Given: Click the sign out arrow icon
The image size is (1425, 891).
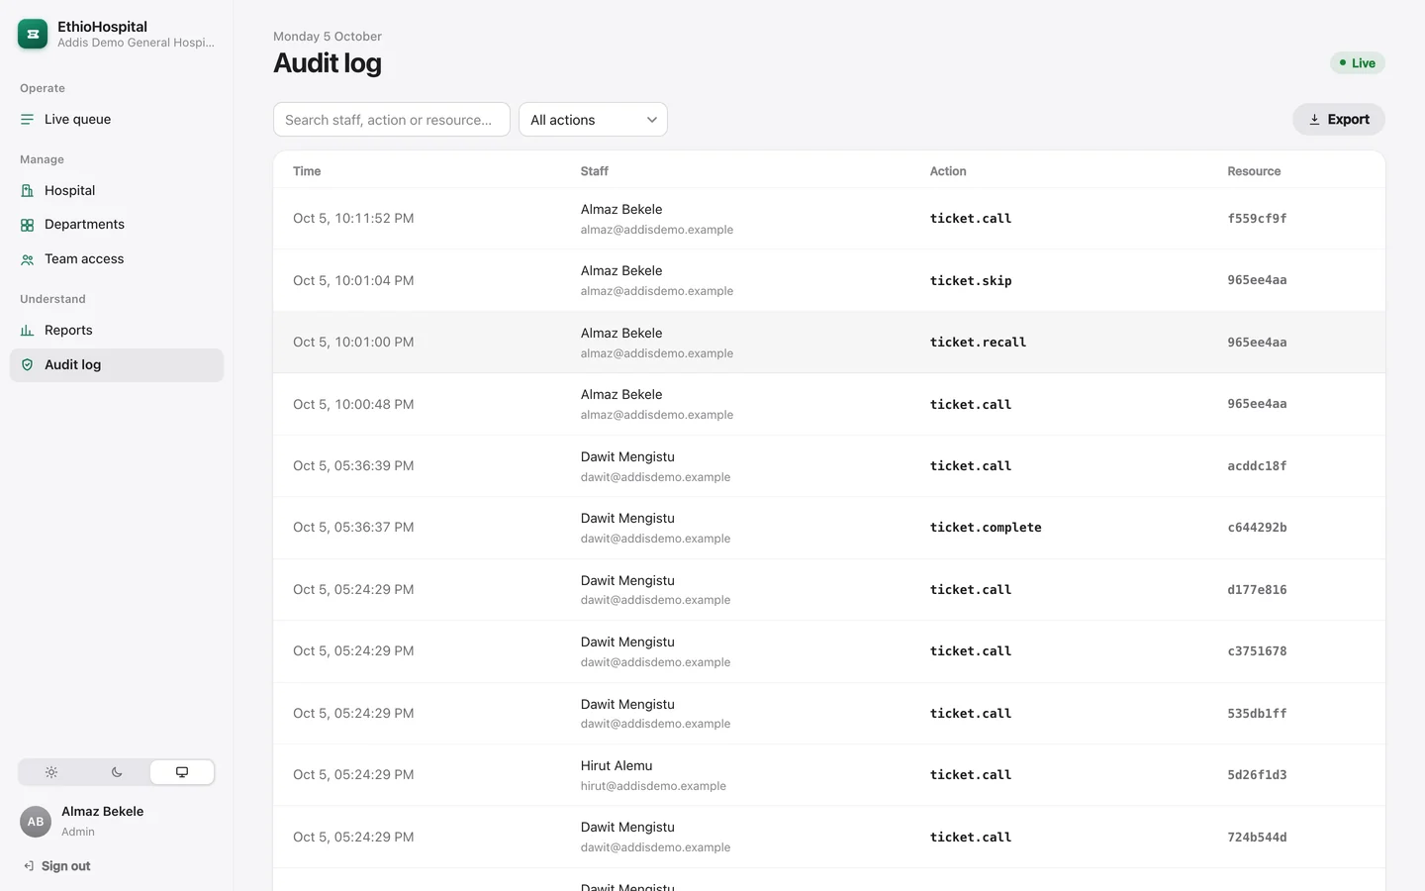Looking at the screenshot, I should click(x=29, y=866).
